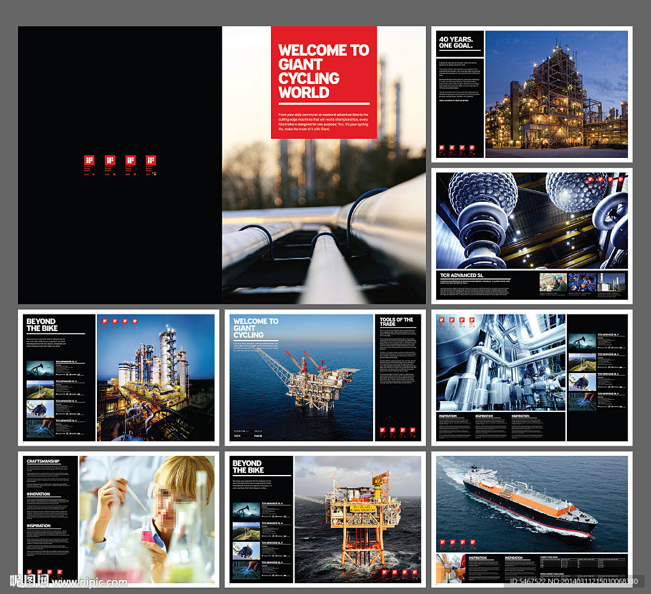This screenshot has width=651, height=594.
Task: Open the white plant towers thumbnail
Action: pos(611,282)
